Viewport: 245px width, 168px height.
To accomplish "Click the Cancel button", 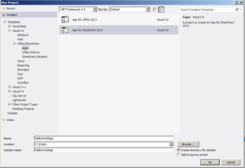I will (231, 162).
